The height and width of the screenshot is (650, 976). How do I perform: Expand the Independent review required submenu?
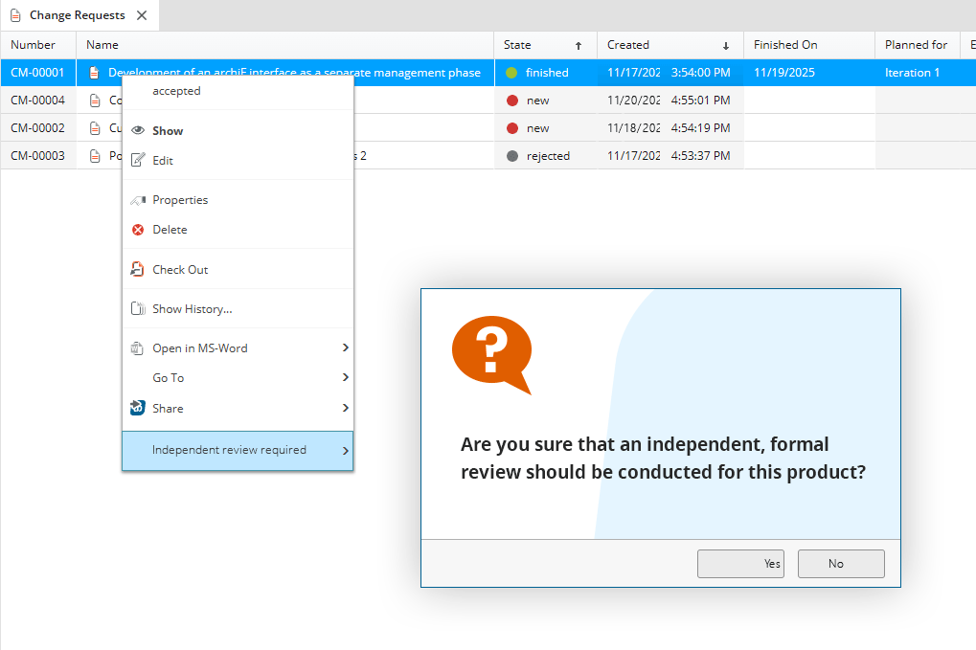click(x=345, y=450)
